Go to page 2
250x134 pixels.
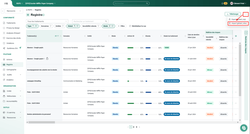[134, 127]
